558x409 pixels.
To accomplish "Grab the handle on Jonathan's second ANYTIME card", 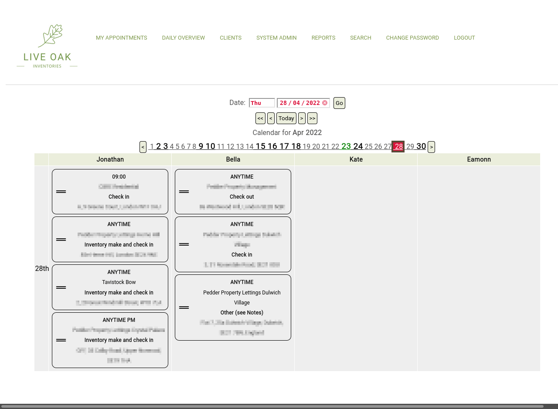I will (x=61, y=240).
